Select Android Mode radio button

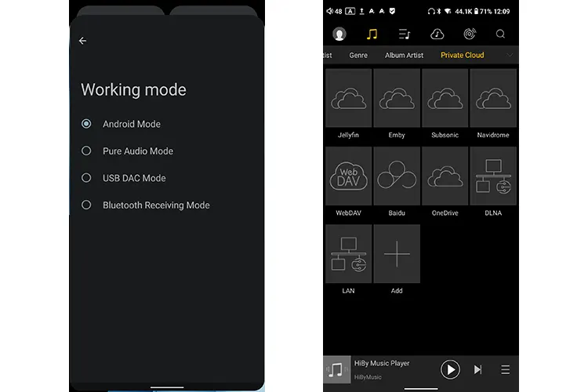86,124
